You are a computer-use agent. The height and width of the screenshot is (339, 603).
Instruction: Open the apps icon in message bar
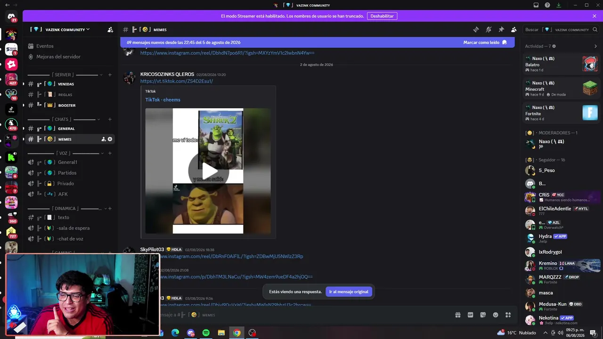click(x=508, y=315)
